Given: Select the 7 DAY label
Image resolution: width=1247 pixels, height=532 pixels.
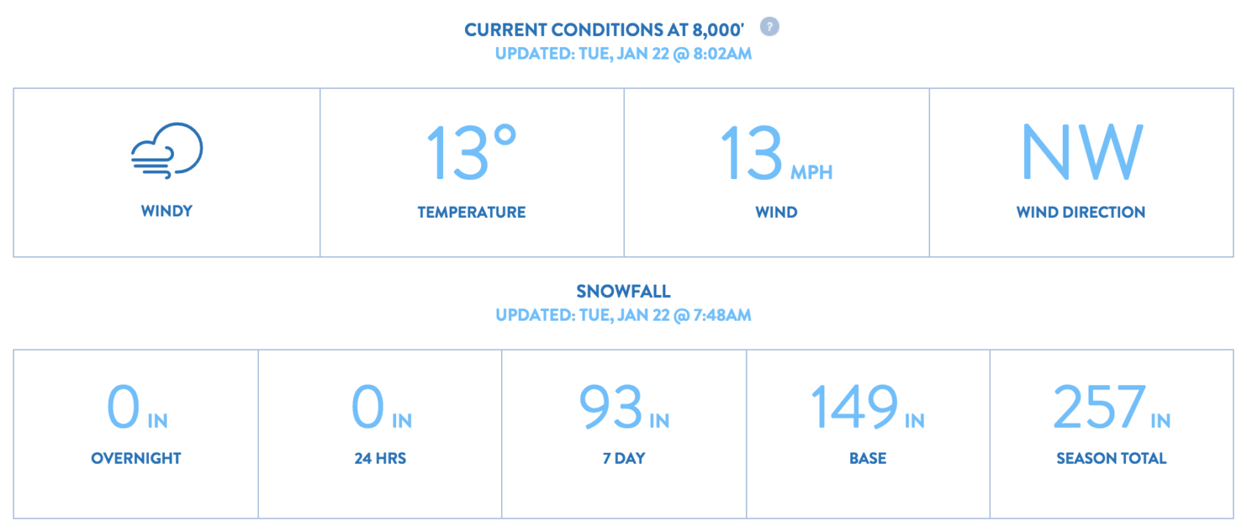Looking at the screenshot, I should (624, 458).
